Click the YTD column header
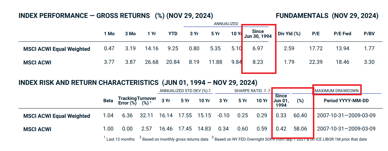Viewport: 388px width, 151px height. pos(173,34)
